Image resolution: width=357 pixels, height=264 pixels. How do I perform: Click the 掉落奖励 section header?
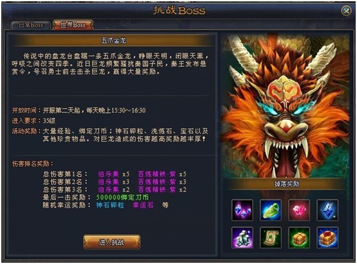click(x=287, y=184)
